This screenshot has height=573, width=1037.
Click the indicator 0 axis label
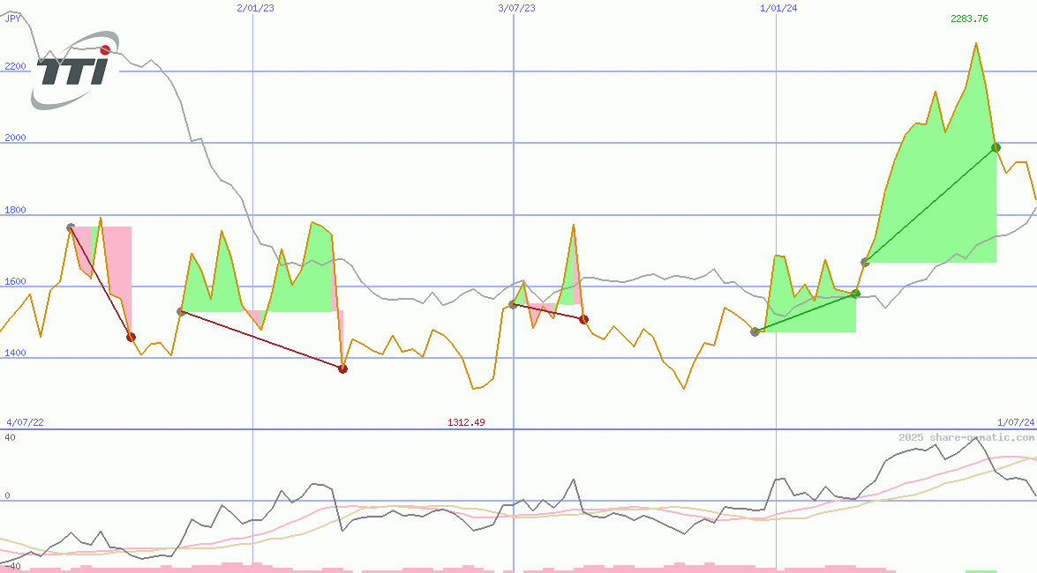point(7,495)
